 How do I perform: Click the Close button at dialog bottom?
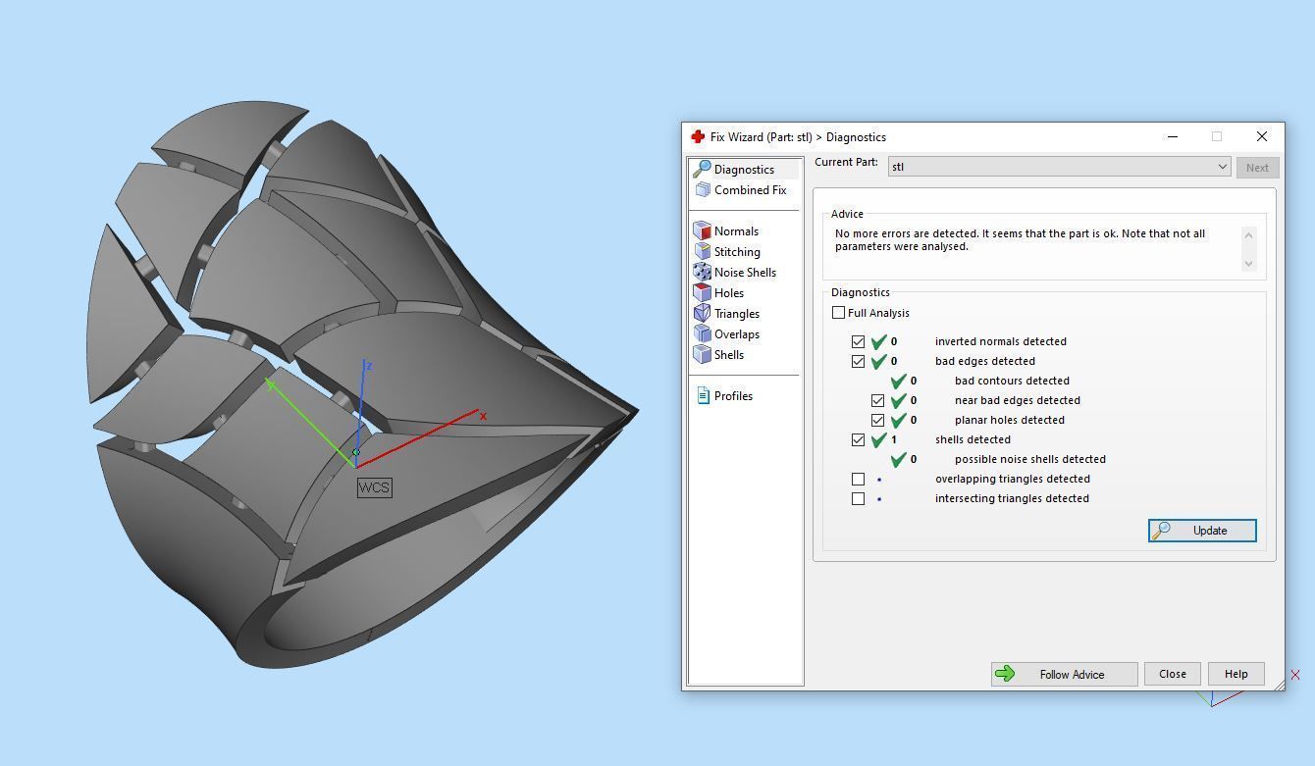coord(1173,674)
